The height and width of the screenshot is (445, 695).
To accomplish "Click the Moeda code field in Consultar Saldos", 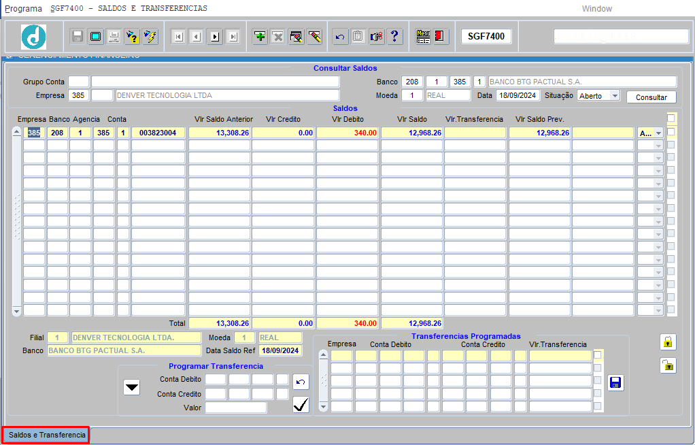I will [412, 95].
